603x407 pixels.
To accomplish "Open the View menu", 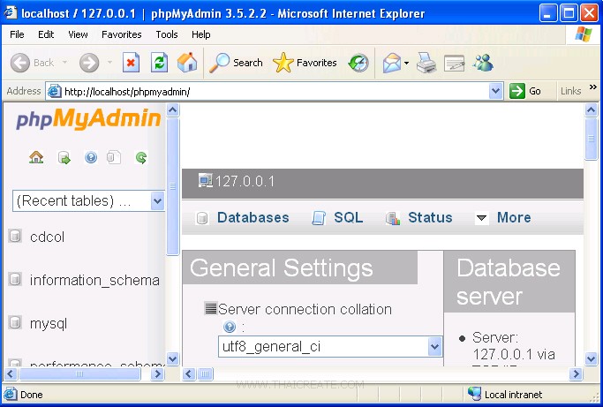I will (78, 34).
